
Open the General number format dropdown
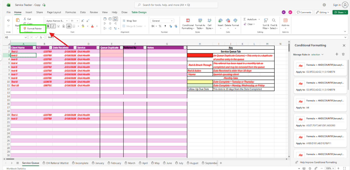tap(162, 21)
